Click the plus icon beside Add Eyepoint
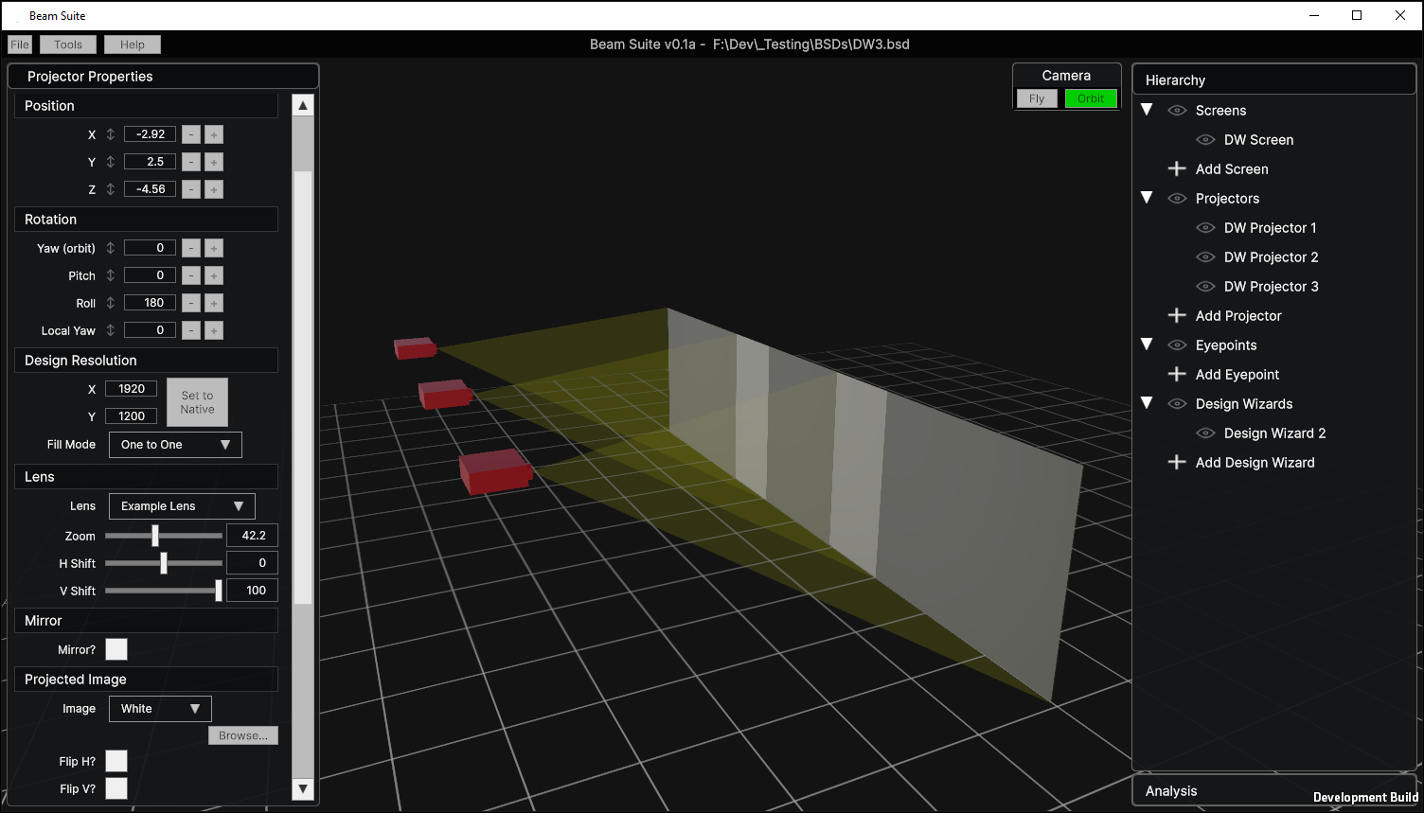The image size is (1424, 813). (1177, 374)
